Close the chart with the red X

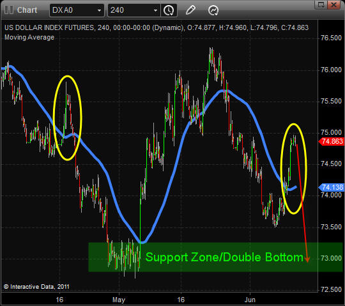pos(334,5)
